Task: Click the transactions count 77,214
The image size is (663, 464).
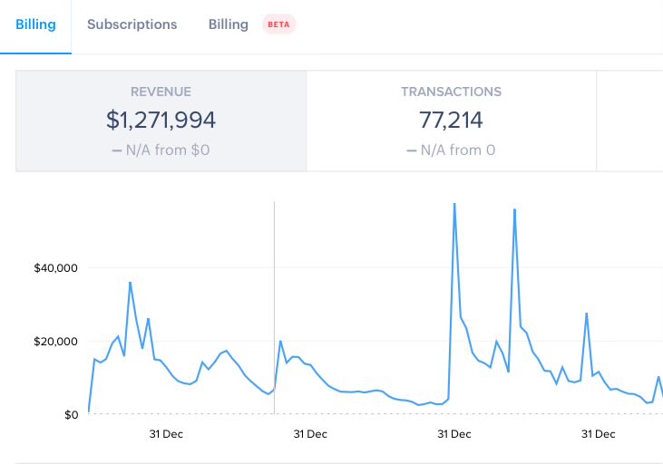Action: pos(451,120)
